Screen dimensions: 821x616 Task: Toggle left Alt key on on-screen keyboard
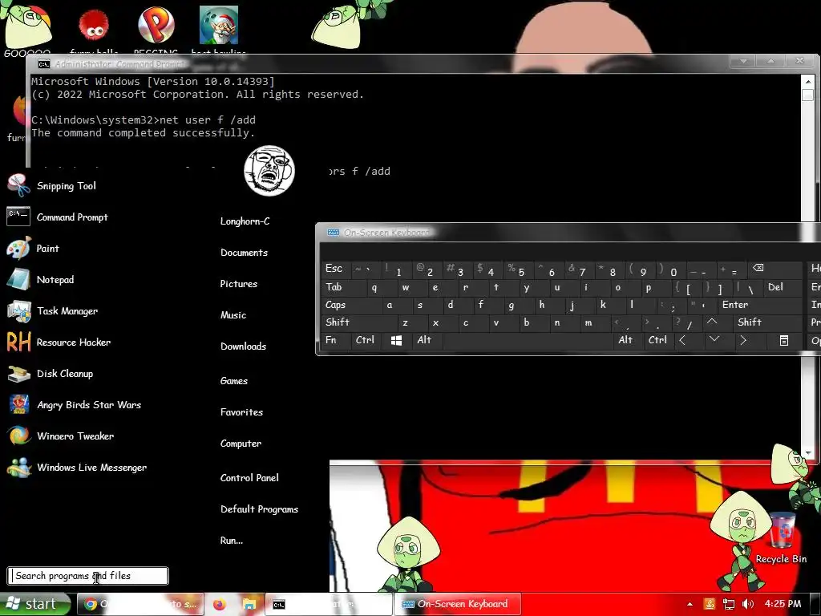click(x=427, y=340)
